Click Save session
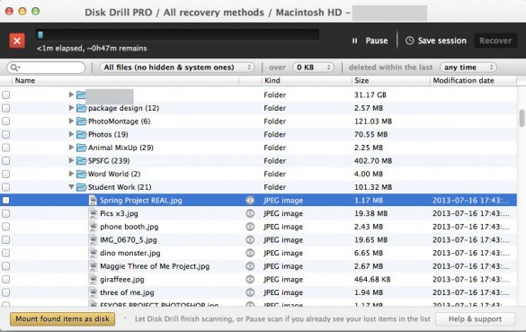This screenshot has width=526, height=332. point(436,40)
